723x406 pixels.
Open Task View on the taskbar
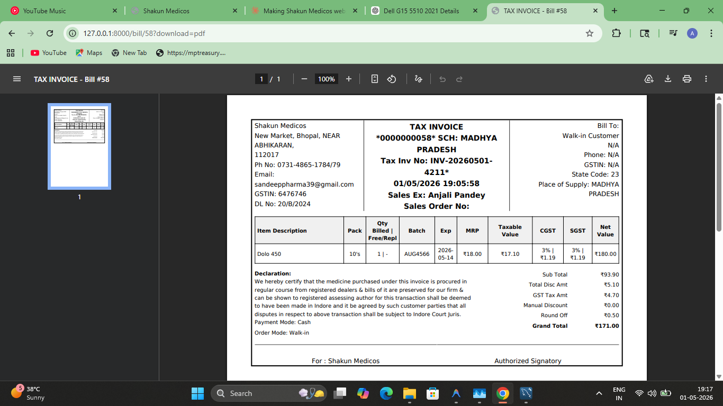340,393
